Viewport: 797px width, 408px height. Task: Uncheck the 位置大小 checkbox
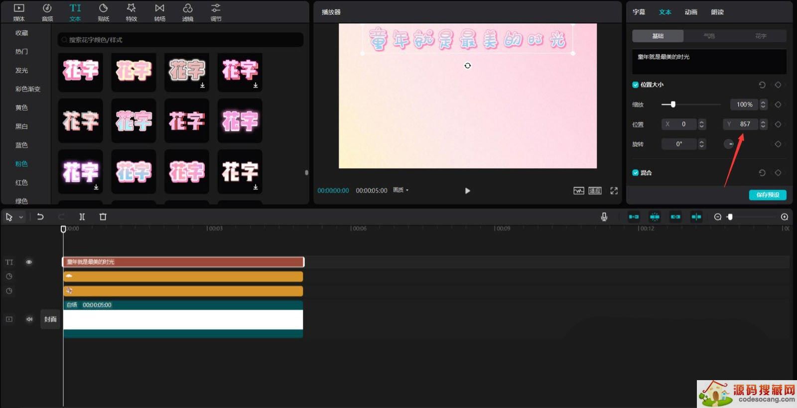635,85
